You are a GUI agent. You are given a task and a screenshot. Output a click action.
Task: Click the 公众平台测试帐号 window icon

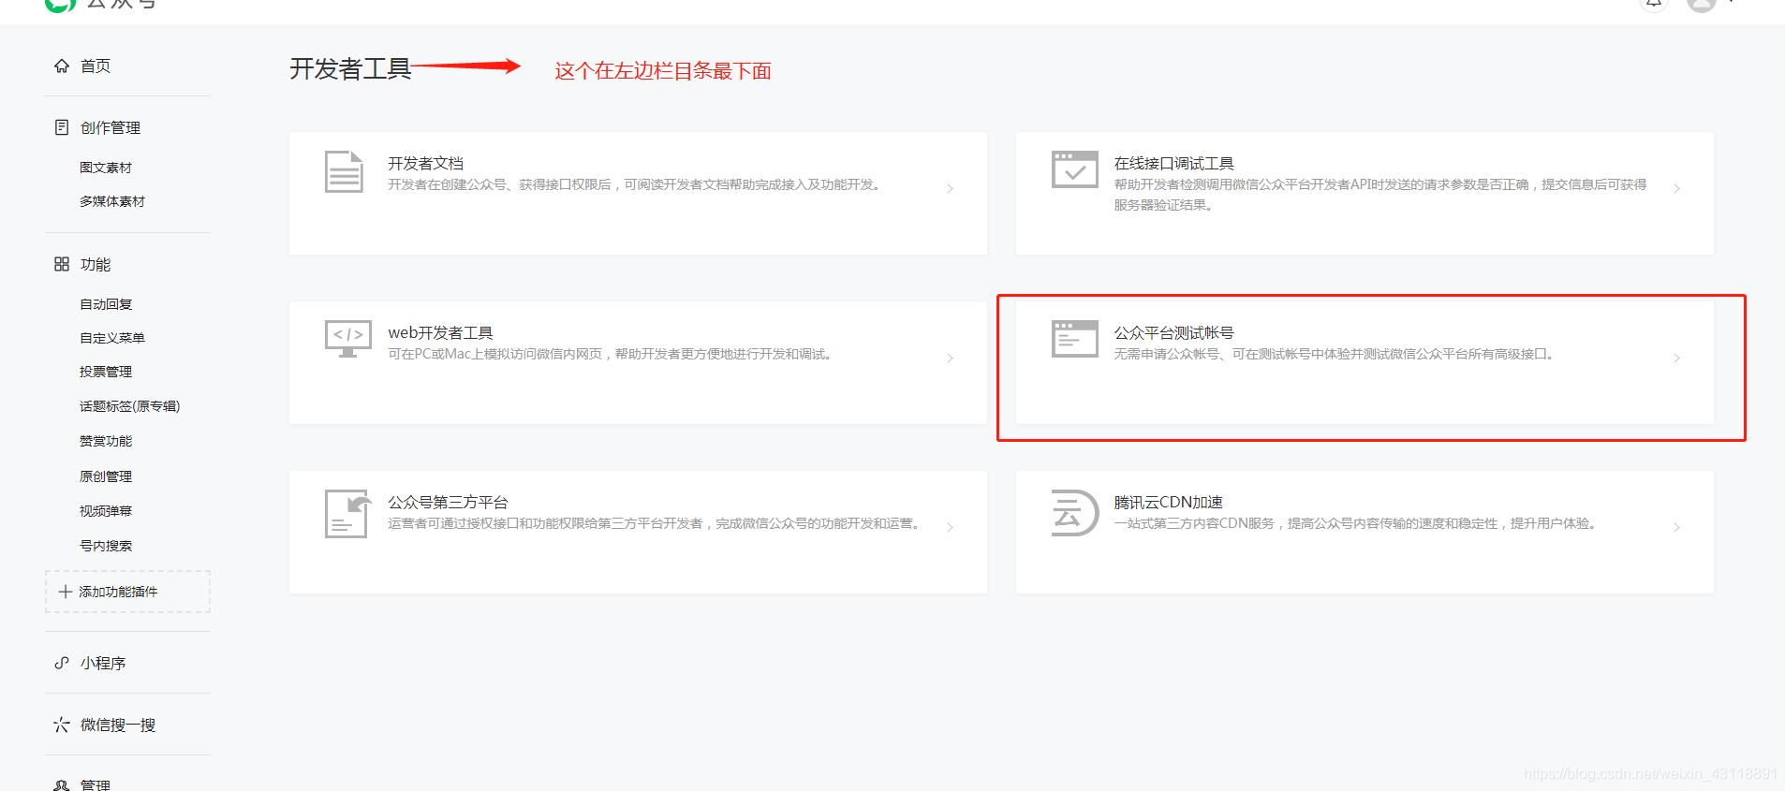[1074, 339]
